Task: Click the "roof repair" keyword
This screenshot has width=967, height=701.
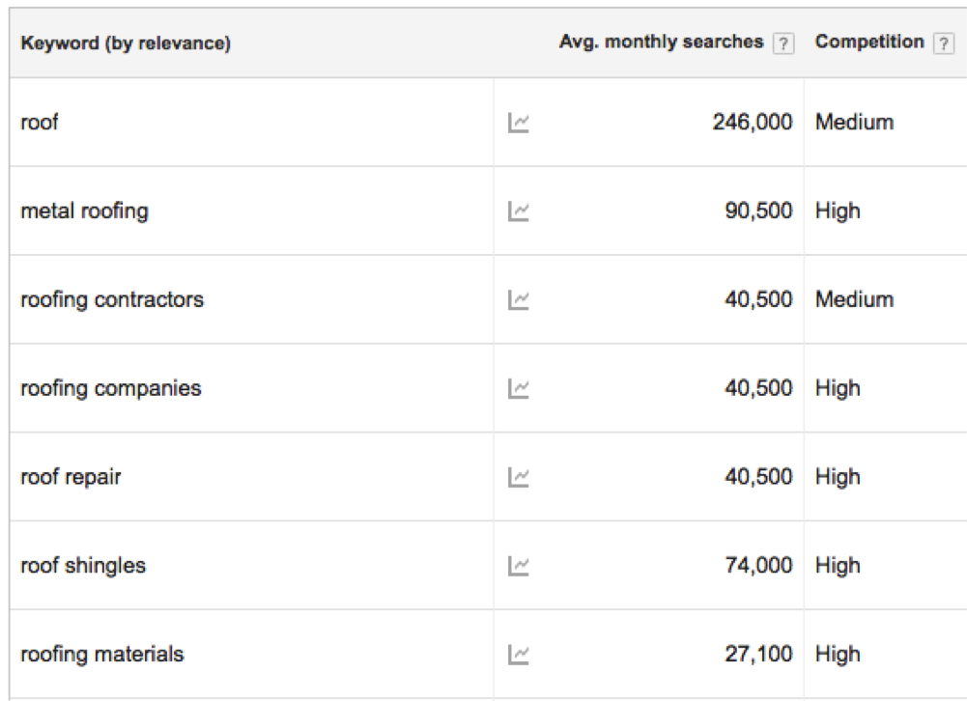Action: (x=71, y=478)
